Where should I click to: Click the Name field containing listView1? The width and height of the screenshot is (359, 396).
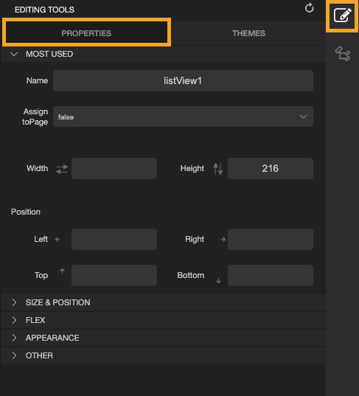tap(183, 81)
